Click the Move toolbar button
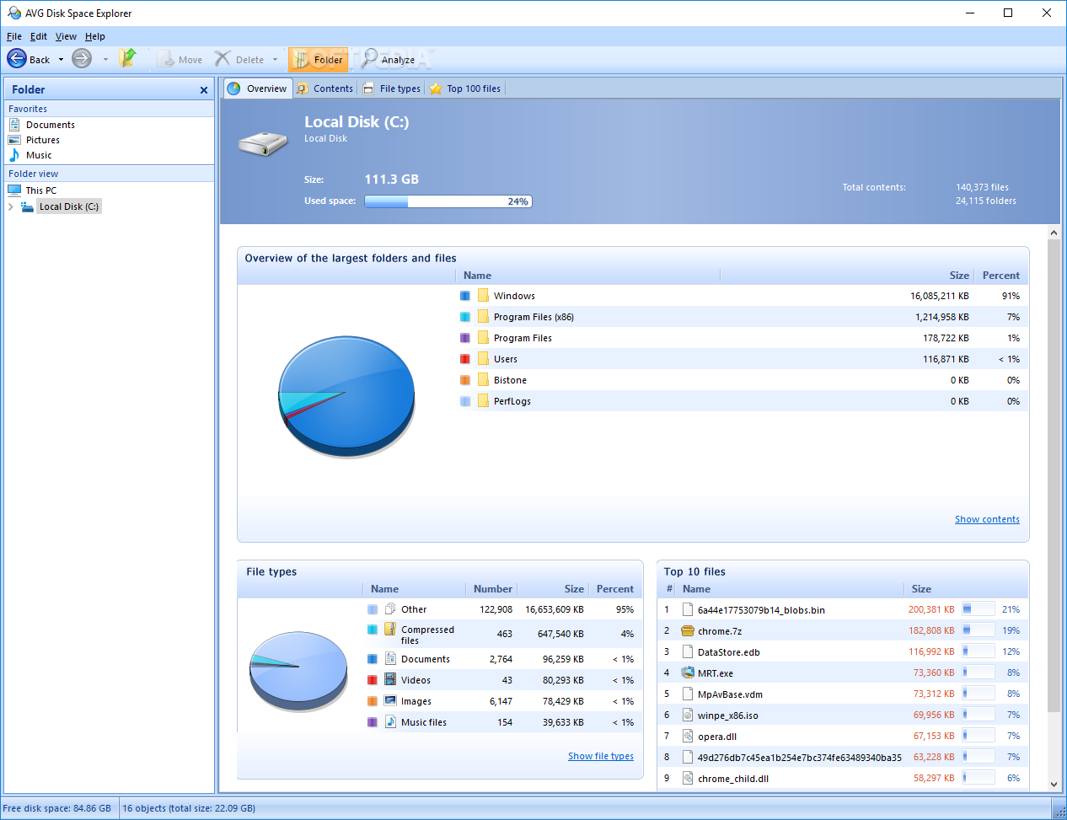 [180, 59]
